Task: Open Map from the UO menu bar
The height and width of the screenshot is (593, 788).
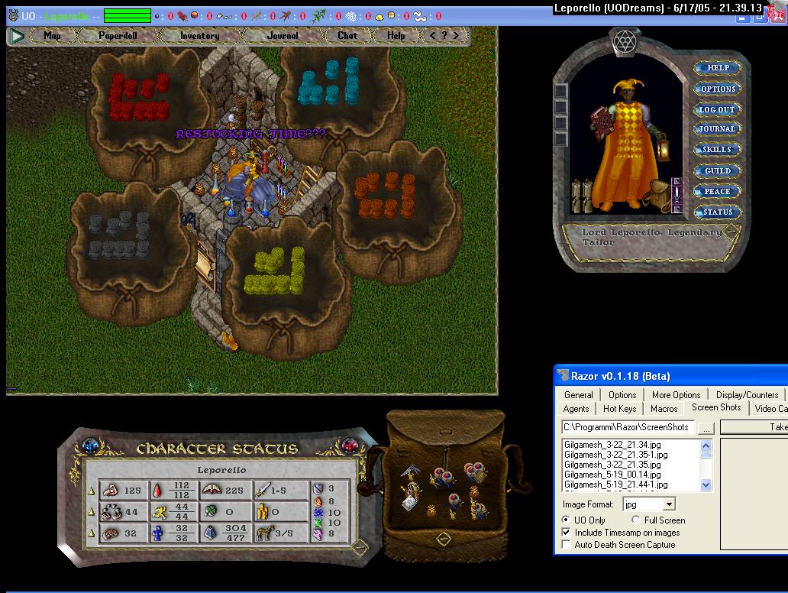Action: pyautogui.click(x=52, y=36)
